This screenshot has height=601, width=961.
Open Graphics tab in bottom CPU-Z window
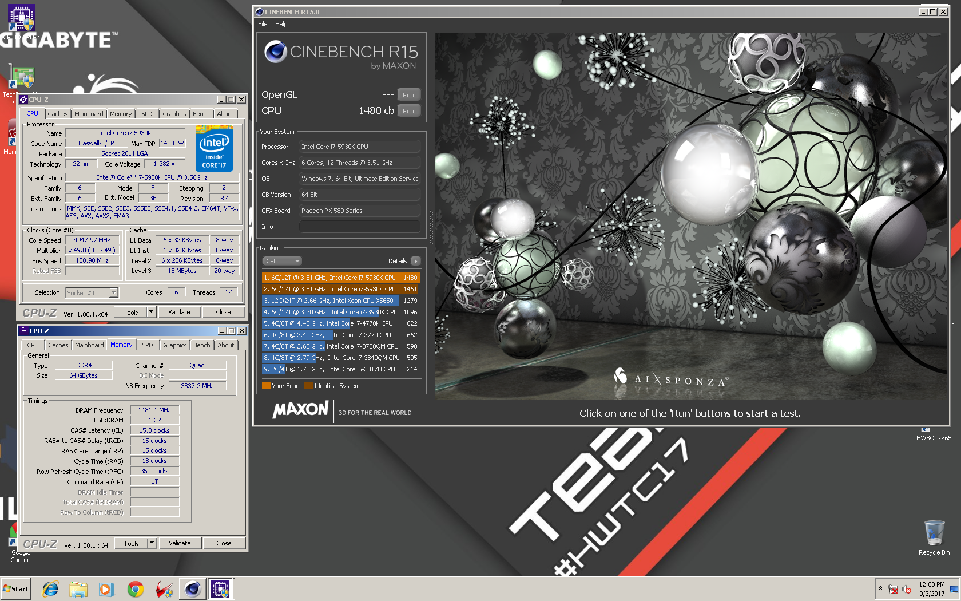coord(175,345)
